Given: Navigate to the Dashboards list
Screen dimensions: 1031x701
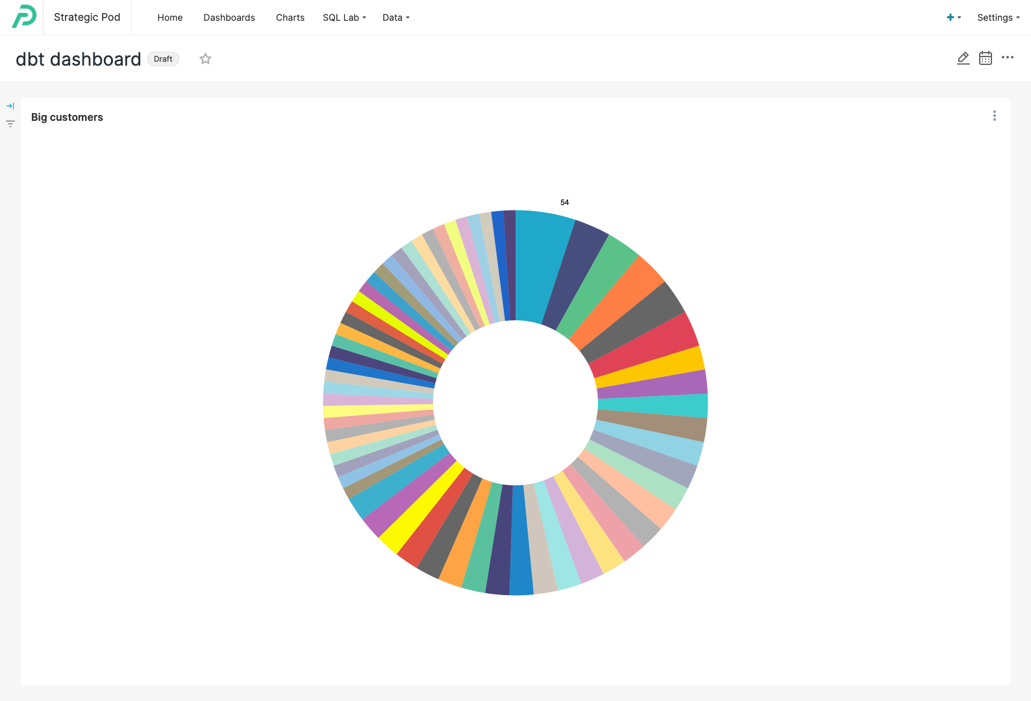Looking at the screenshot, I should (229, 18).
